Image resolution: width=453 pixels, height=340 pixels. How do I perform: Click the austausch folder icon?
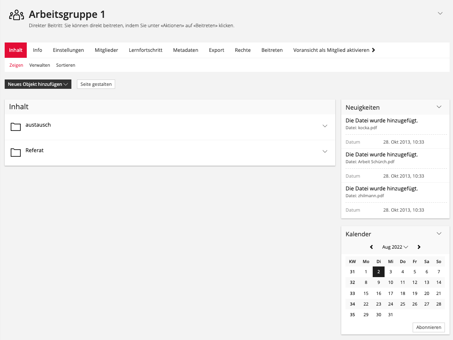tap(16, 127)
